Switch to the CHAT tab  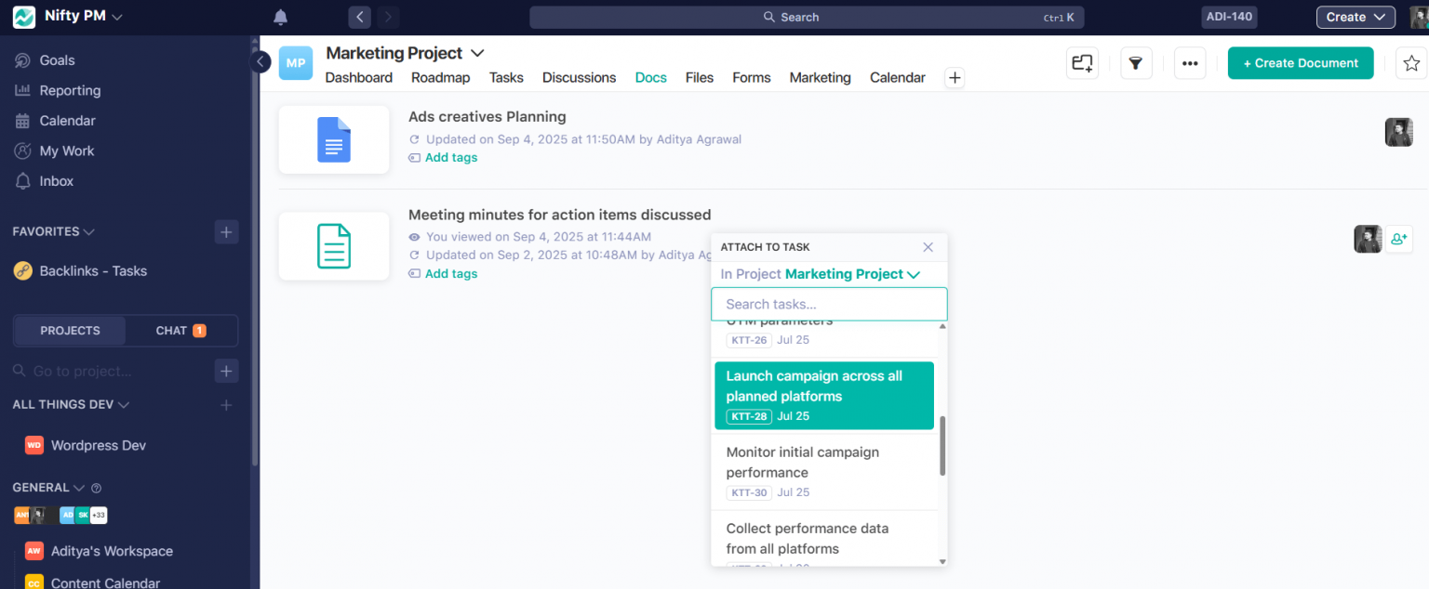tap(179, 330)
